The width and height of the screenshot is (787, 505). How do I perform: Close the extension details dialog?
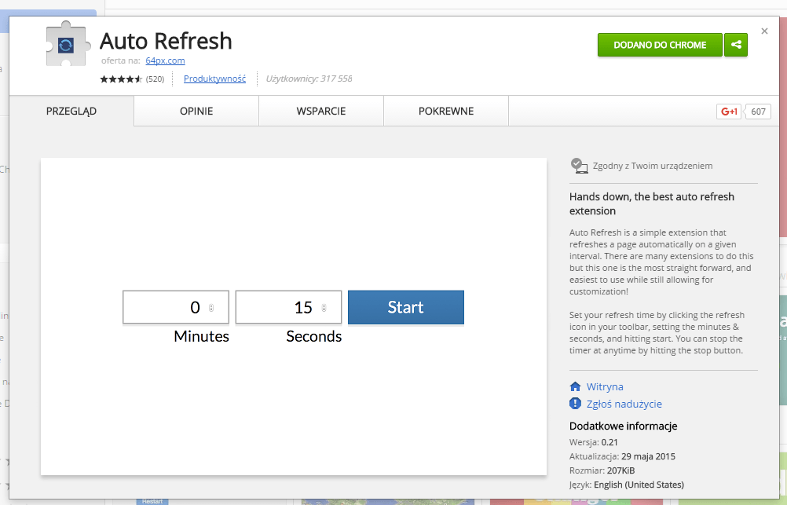764,31
